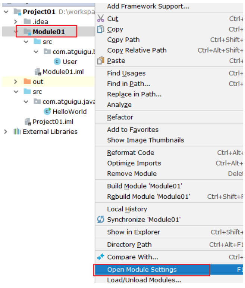Image resolution: width=245 pixels, height=288 pixels.
Task: Choose Copy Relative Path entry
Action: pos(169,50)
